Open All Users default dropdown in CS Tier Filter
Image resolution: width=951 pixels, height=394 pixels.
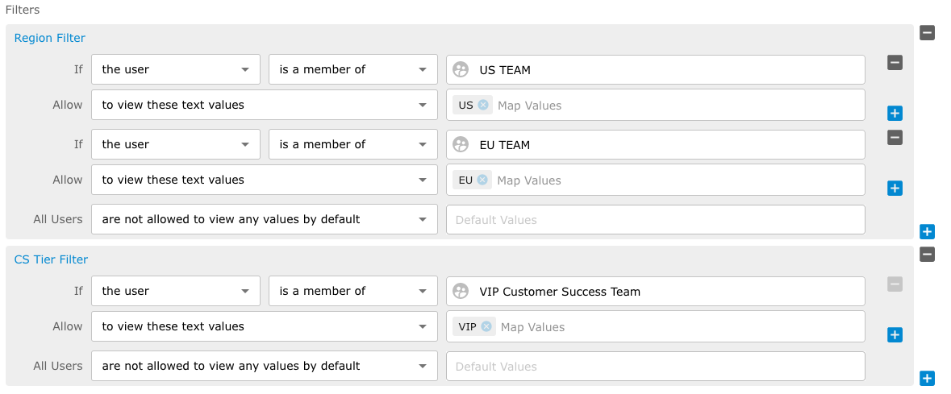pyautogui.click(x=265, y=366)
